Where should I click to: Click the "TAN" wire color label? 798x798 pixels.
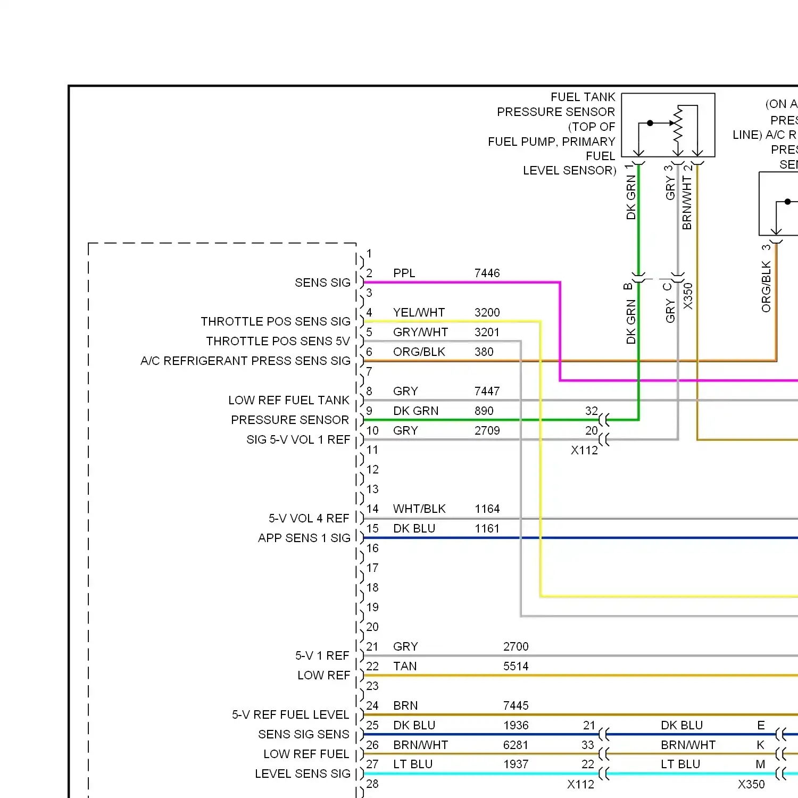[405, 666]
